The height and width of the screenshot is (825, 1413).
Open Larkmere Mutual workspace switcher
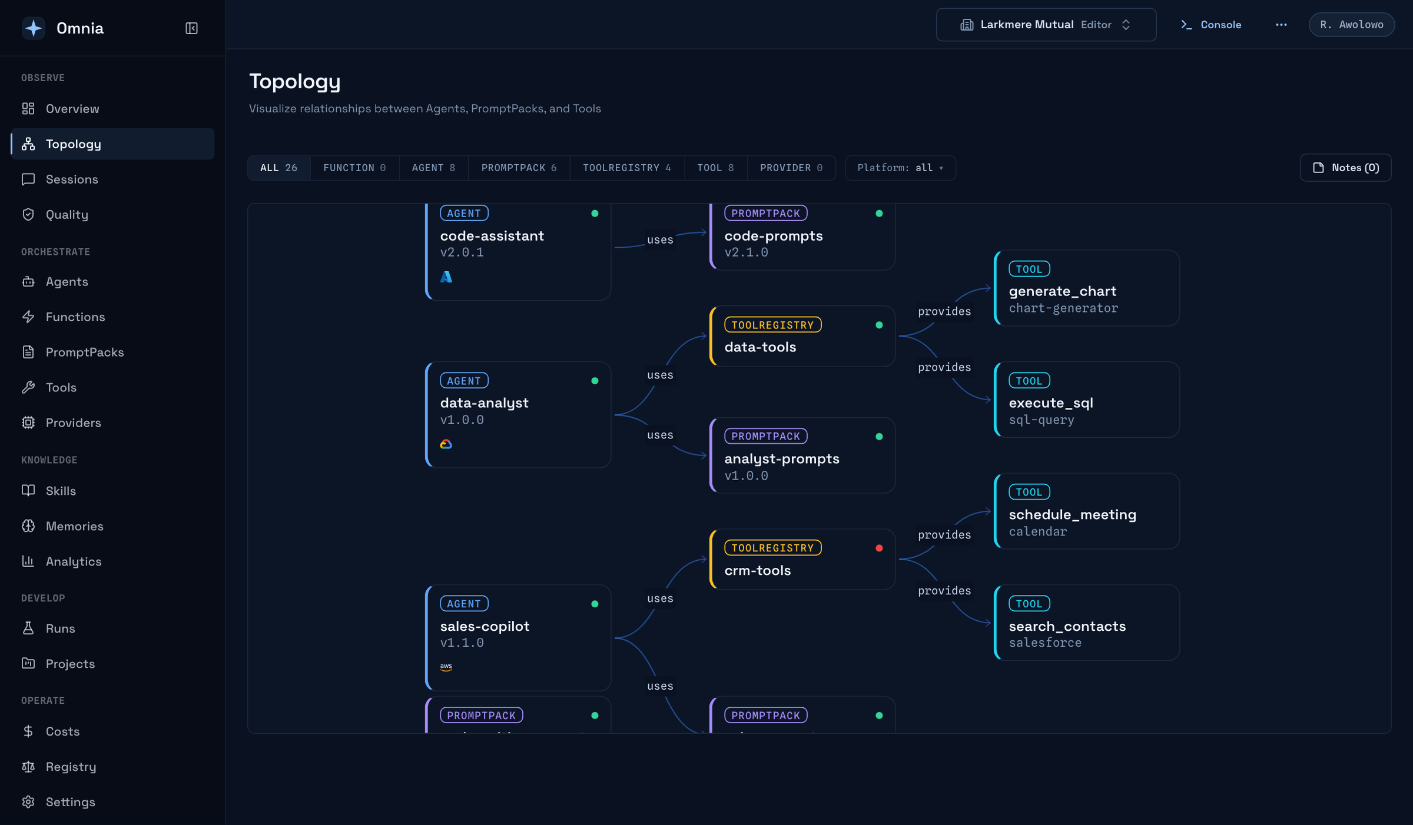coord(1046,25)
